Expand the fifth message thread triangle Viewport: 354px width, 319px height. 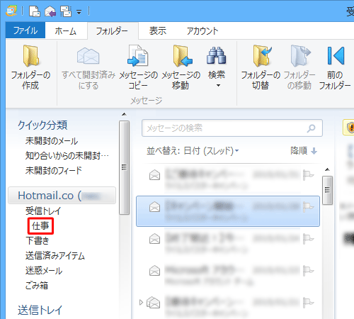click(x=141, y=302)
